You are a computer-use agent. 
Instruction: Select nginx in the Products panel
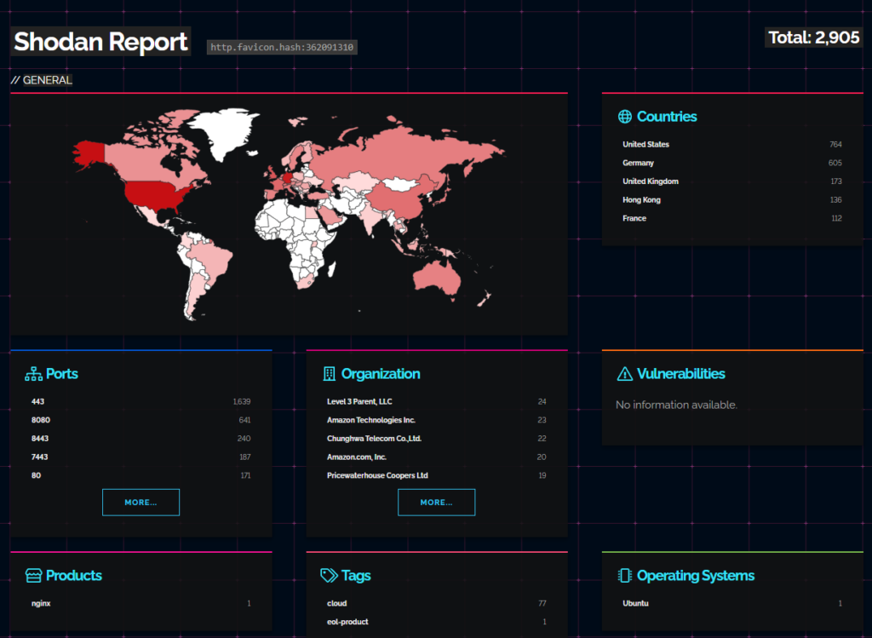[x=41, y=603]
